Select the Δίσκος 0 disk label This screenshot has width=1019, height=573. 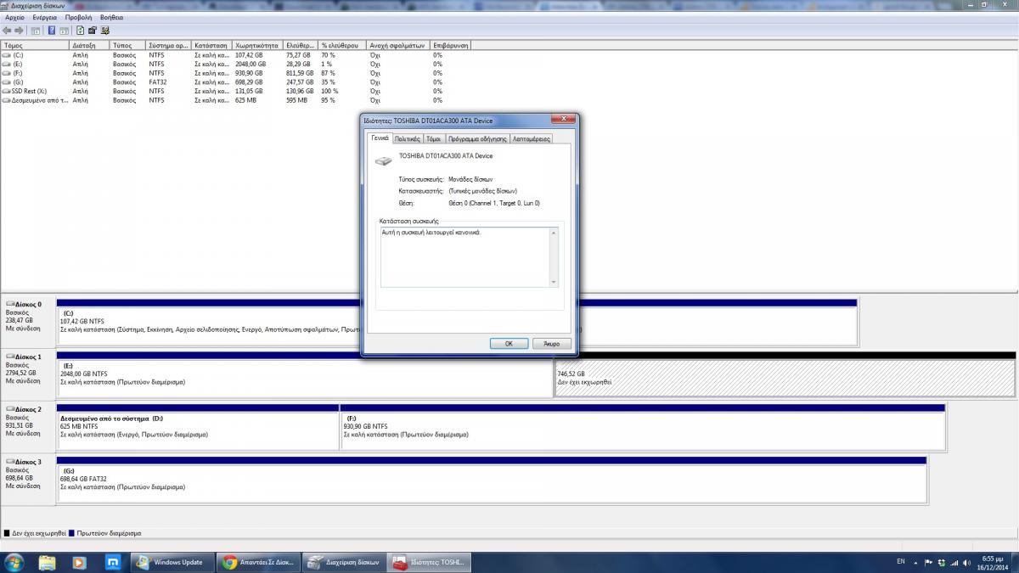click(27, 304)
